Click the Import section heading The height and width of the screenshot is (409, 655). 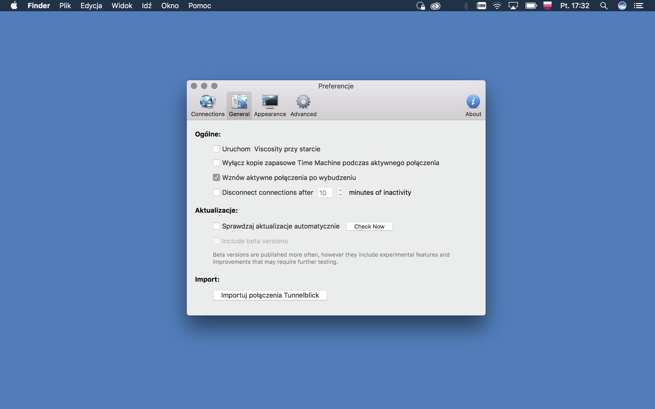(207, 279)
